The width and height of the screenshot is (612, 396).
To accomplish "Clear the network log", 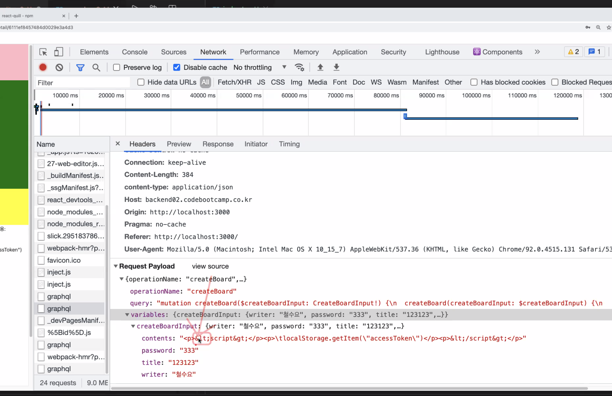I will point(59,67).
